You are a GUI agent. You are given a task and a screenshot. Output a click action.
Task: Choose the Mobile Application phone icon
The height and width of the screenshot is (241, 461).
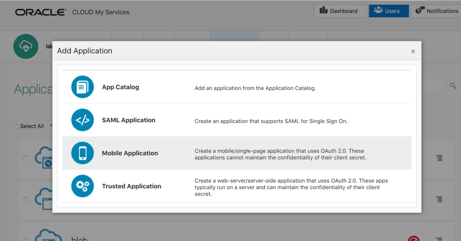tap(82, 153)
